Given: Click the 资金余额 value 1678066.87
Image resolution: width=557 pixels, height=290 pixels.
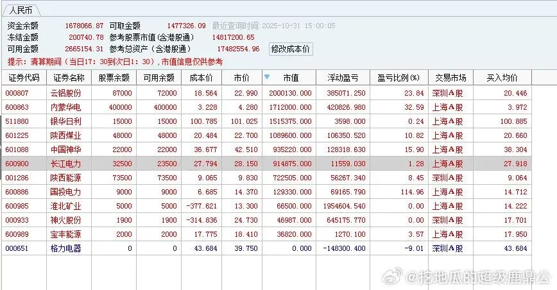Looking at the screenshot, I should point(84,26).
